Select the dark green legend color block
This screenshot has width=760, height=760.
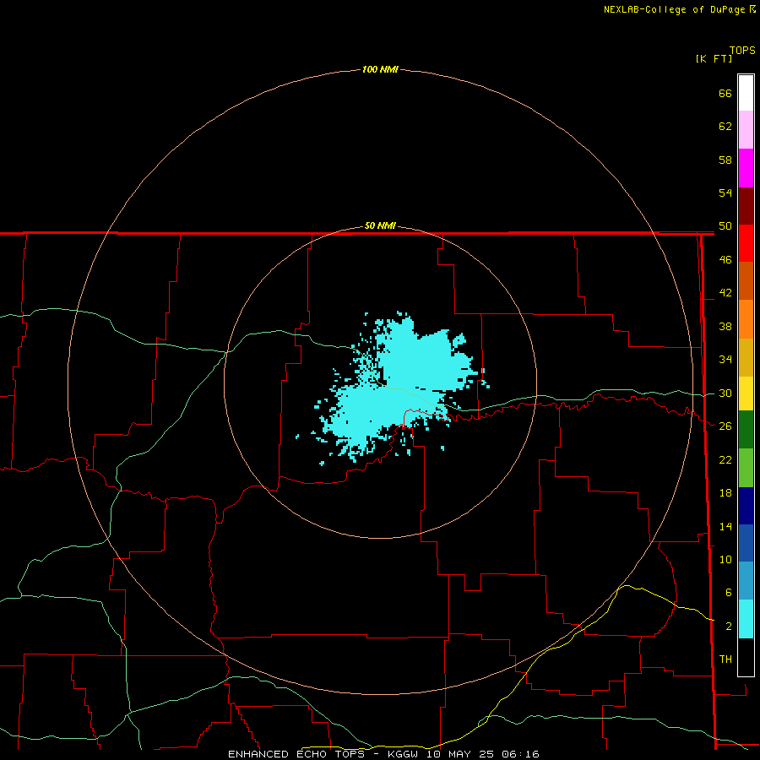click(746, 430)
